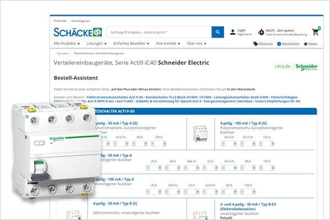This screenshot has height=220, width=330.
Task: Open the shopping cart icon
Action: pyautogui.click(x=315, y=31)
